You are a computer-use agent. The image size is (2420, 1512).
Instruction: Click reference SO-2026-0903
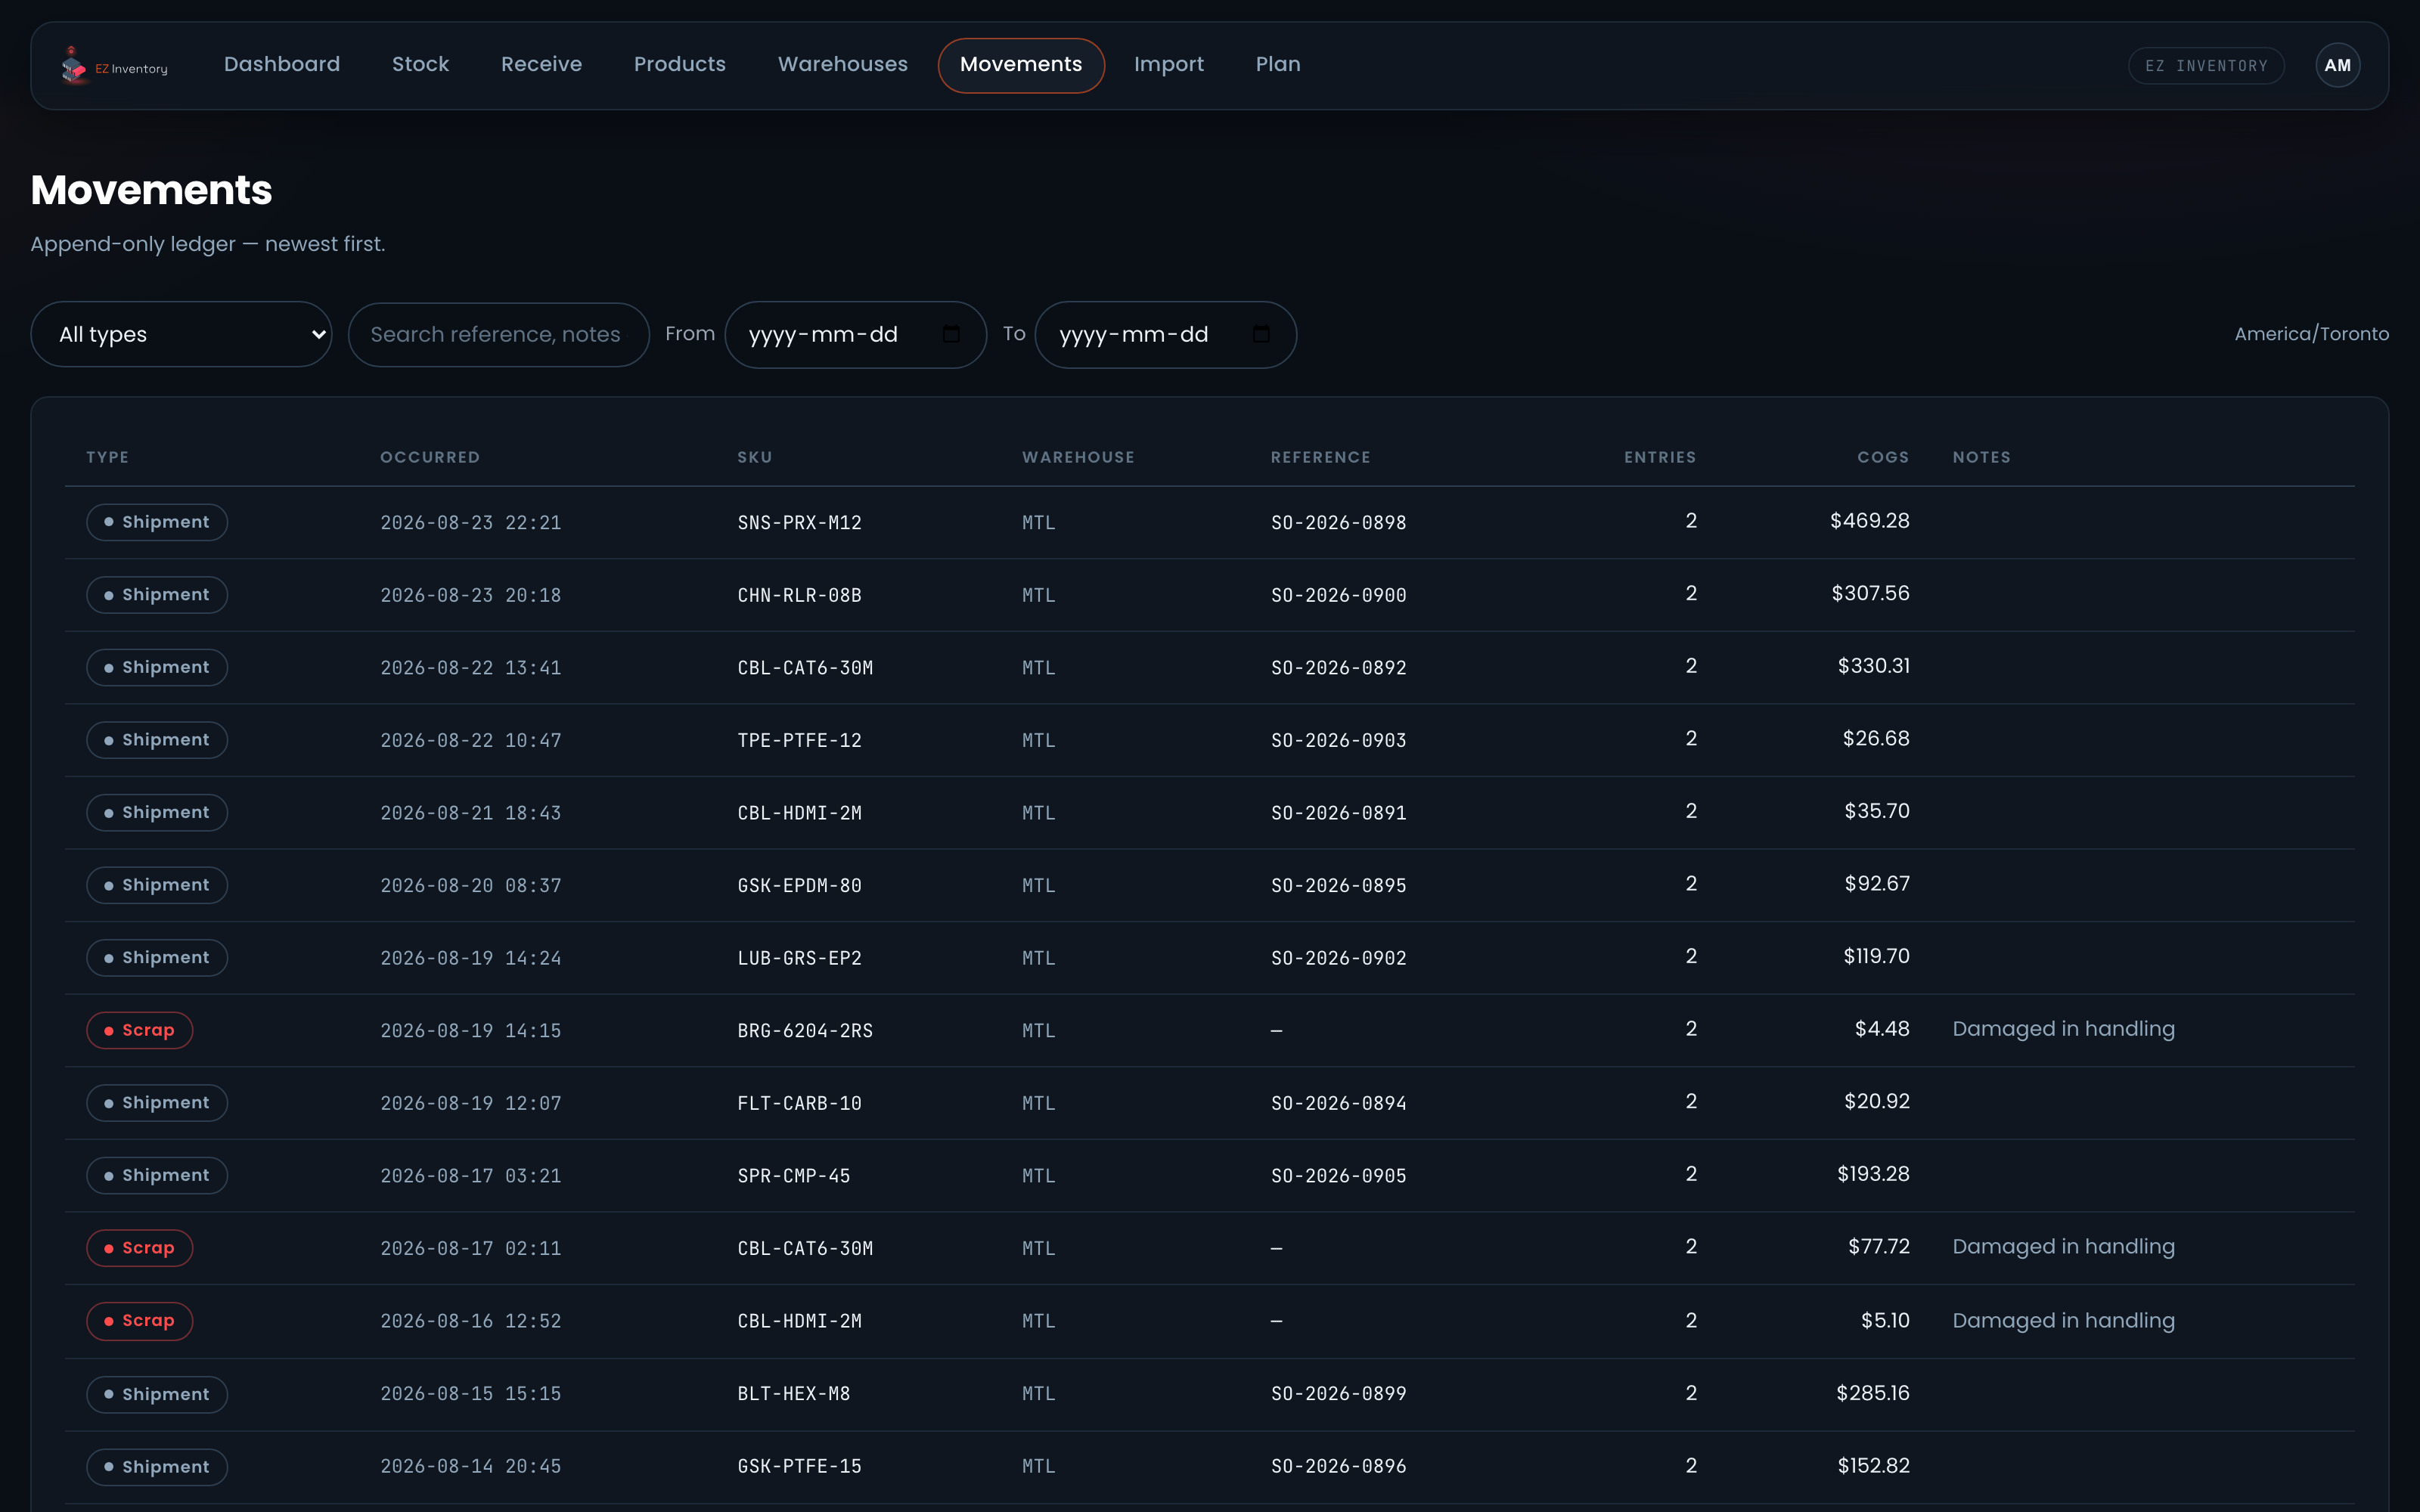click(x=1338, y=740)
